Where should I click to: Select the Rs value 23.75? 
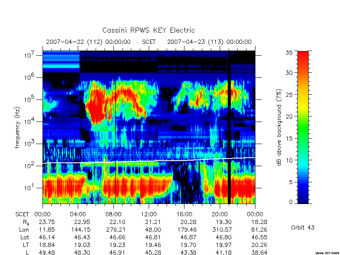pyautogui.click(x=47, y=222)
